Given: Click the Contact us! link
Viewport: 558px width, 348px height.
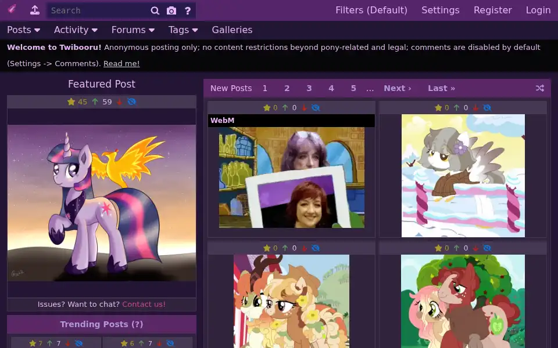Looking at the screenshot, I should (x=144, y=304).
